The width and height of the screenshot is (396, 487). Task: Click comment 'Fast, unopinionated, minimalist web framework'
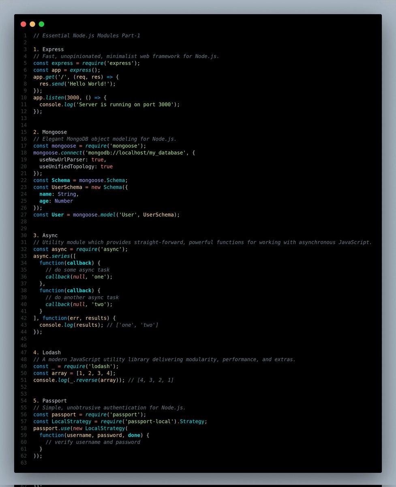click(x=126, y=56)
